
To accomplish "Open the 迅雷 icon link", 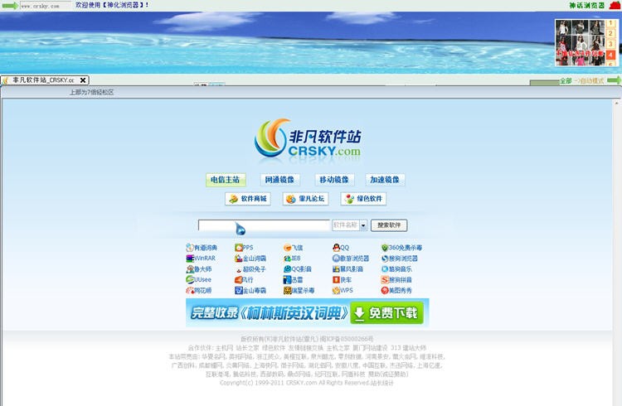I will (293, 280).
